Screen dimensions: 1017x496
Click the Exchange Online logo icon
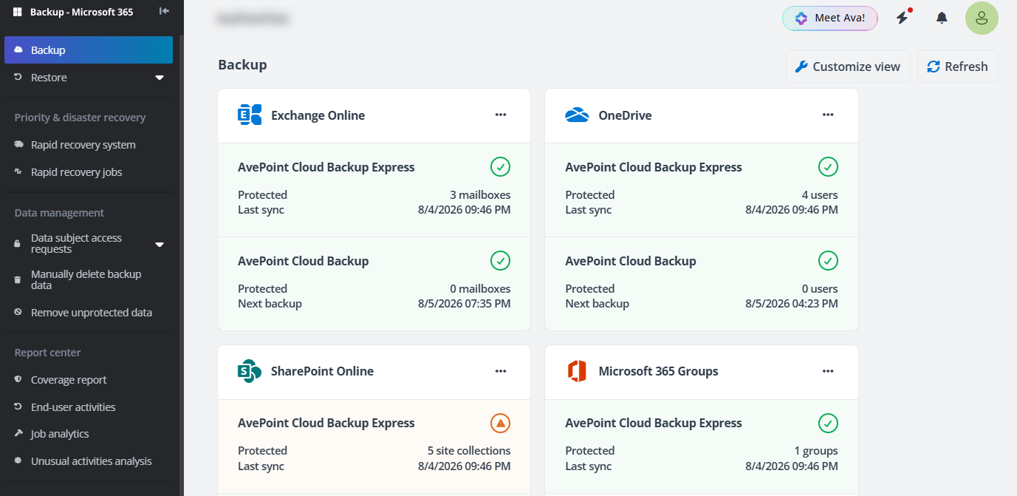[x=250, y=115]
